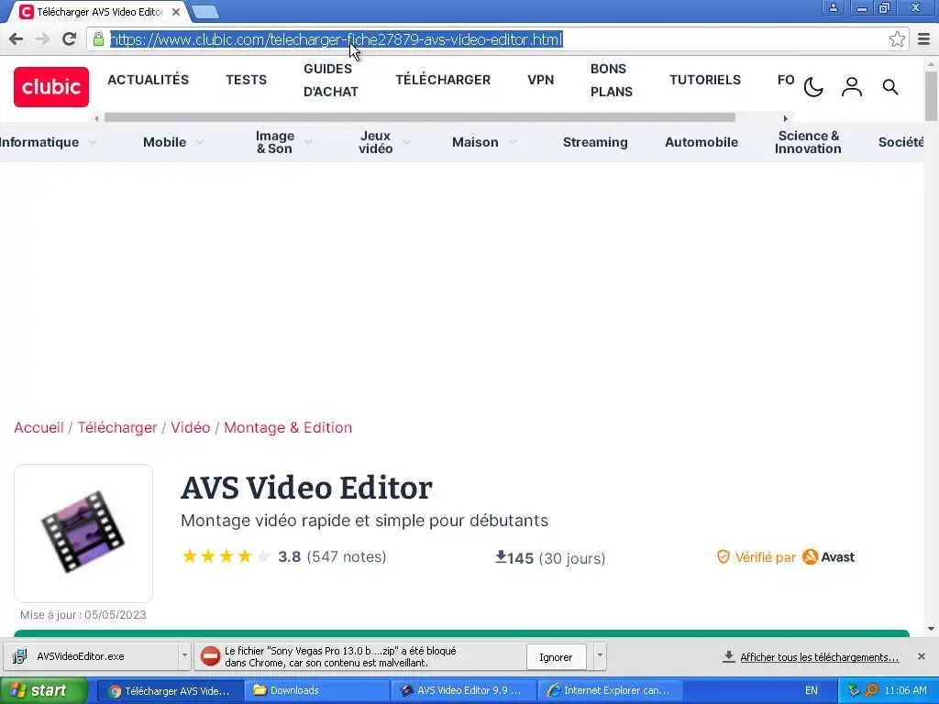Open Science & Innovation category
Screen dimensions: 939x704
[808, 142]
